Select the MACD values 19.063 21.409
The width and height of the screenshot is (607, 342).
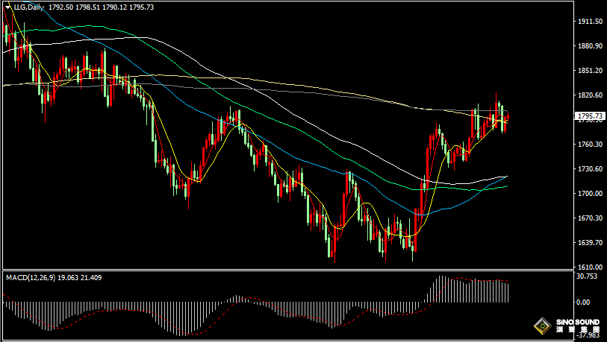(80, 277)
